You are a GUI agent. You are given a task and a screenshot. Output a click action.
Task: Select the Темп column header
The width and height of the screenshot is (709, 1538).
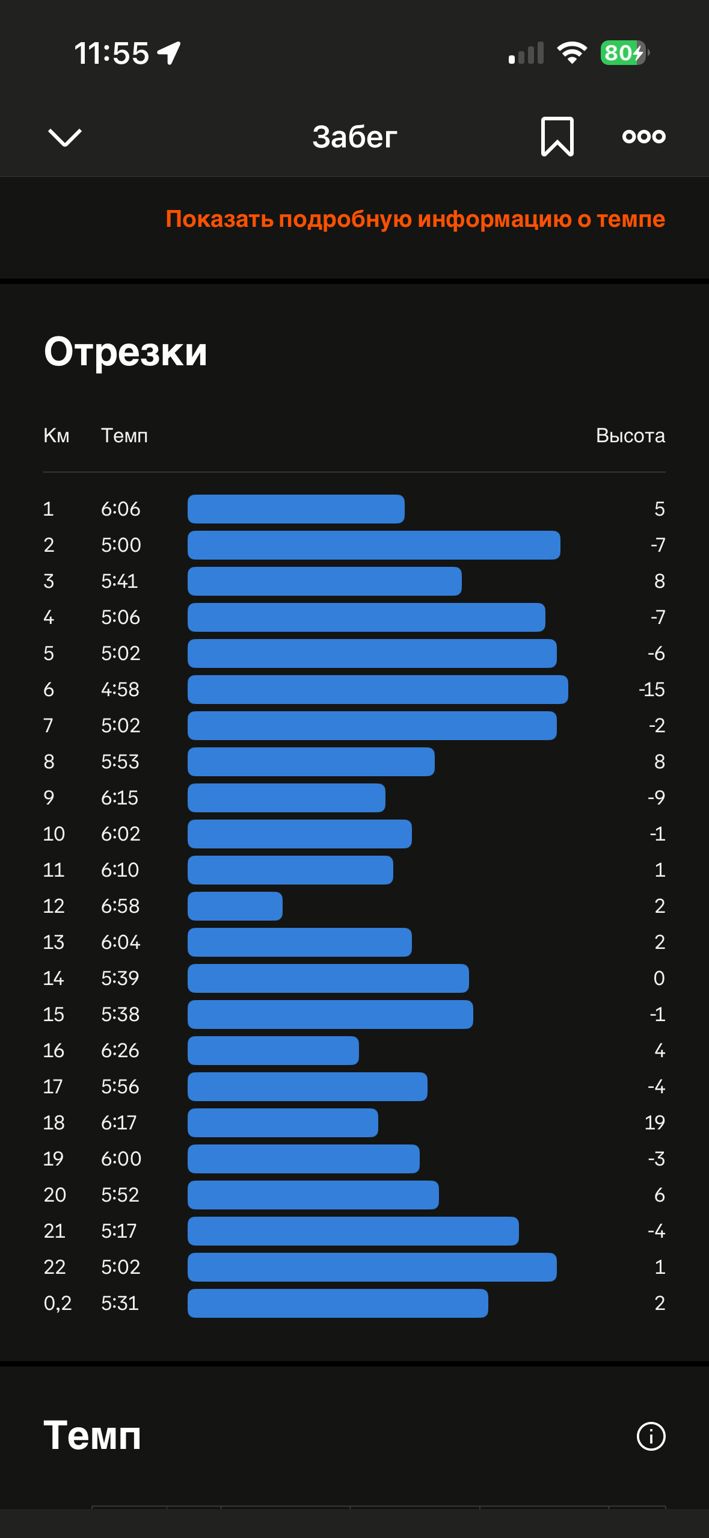pos(124,435)
